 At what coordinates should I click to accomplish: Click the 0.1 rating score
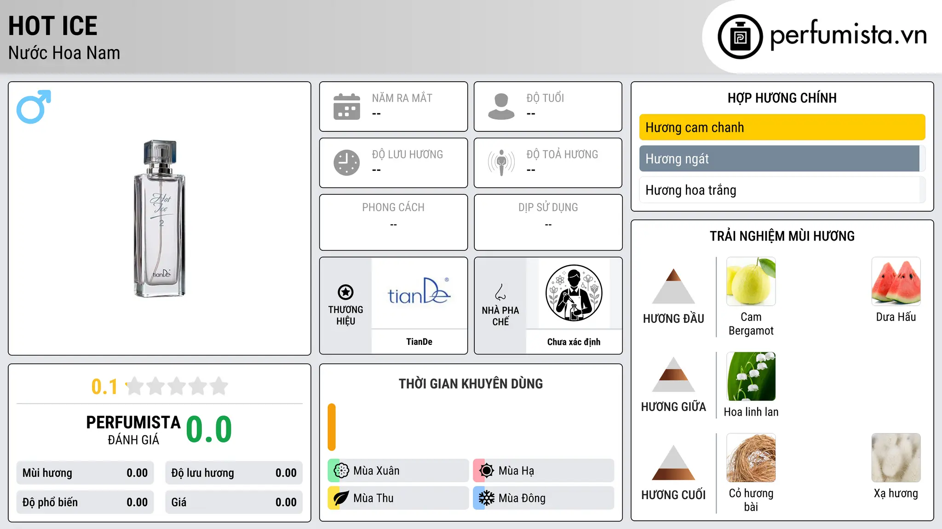[x=104, y=387]
